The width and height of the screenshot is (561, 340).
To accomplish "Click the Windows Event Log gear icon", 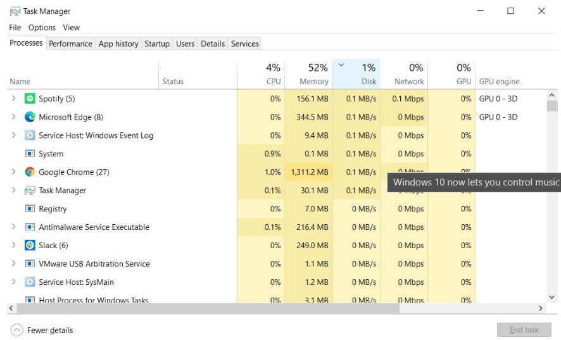I will [30, 135].
